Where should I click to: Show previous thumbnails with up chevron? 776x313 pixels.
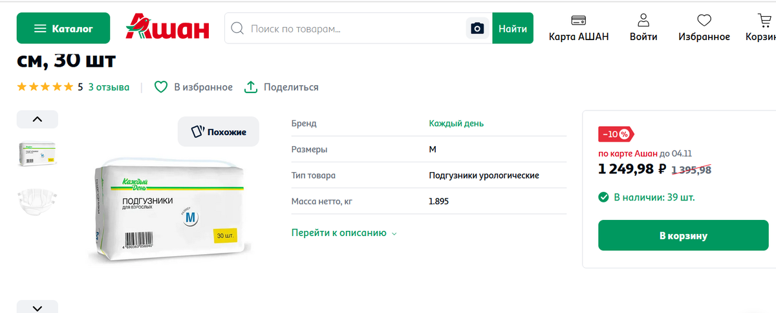[37, 119]
